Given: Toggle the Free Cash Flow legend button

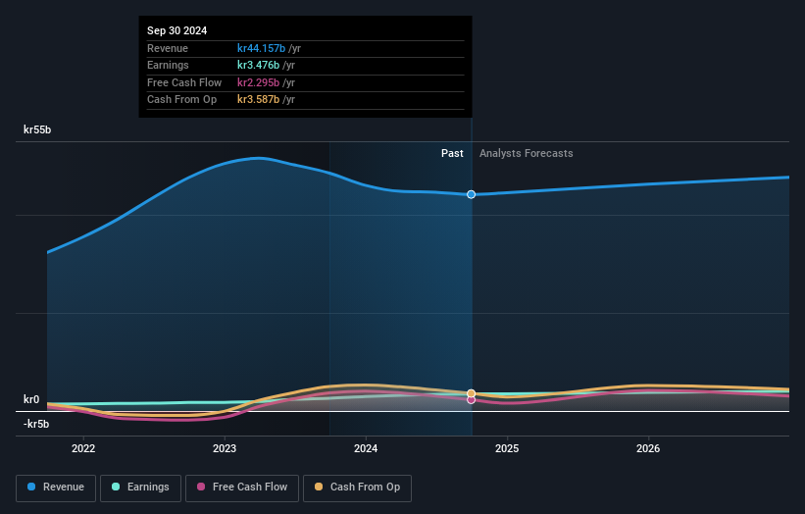Looking at the screenshot, I should (242, 488).
